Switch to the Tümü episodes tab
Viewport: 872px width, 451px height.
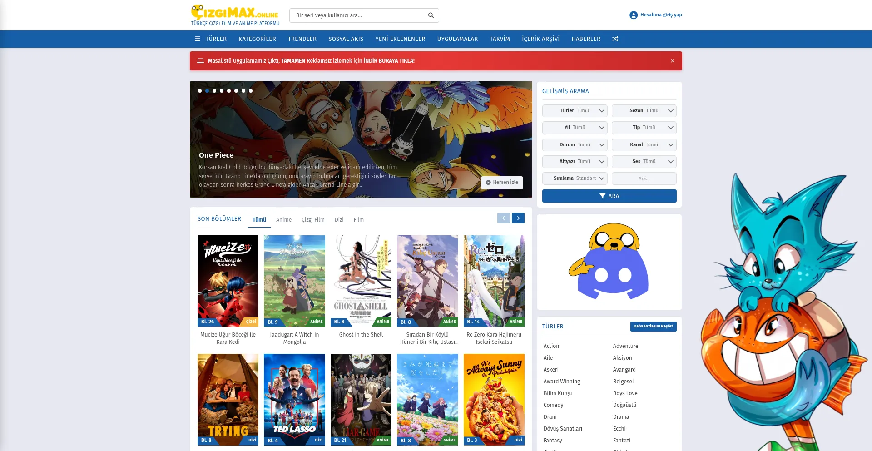pyautogui.click(x=259, y=220)
